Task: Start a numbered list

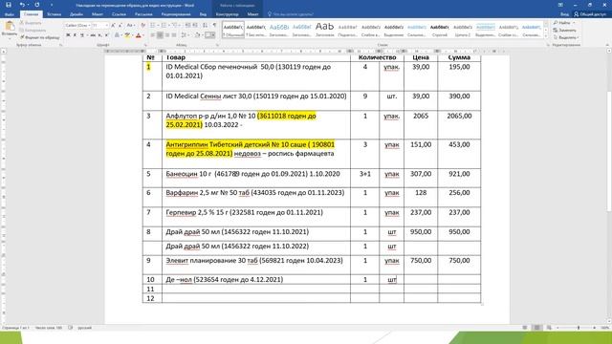Action: pyautogui.click(x=164, y=26)
